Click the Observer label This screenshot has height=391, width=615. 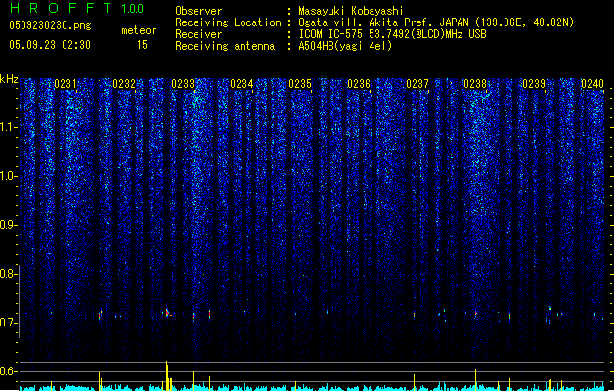coord(198,11)
